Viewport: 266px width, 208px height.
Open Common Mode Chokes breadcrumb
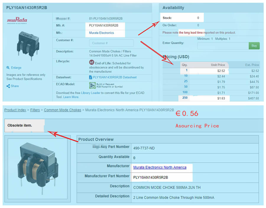(63, 110)
